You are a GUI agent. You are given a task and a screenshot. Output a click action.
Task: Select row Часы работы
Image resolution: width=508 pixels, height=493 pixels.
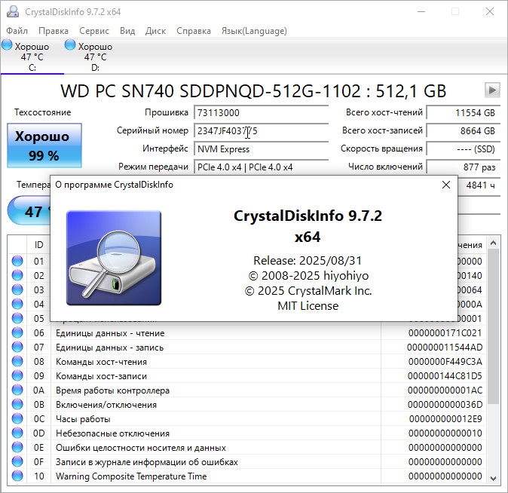click(247, 419)
